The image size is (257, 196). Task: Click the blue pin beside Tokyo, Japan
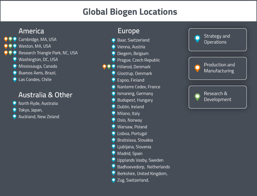(x=14, y=110)
